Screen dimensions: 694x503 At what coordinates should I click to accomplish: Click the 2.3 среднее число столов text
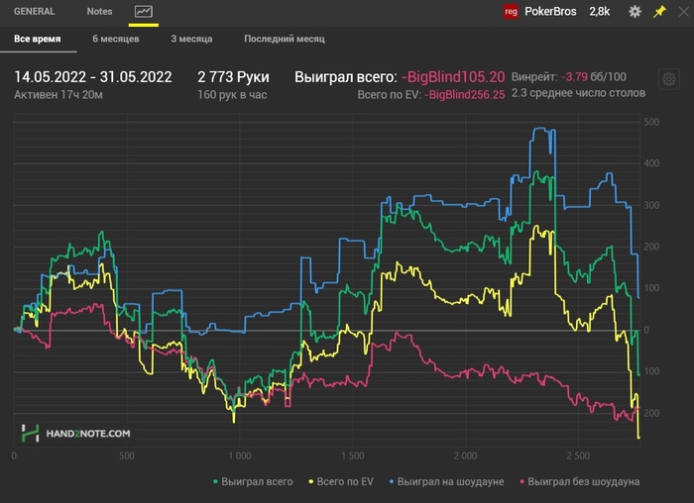tap(578, 93)
